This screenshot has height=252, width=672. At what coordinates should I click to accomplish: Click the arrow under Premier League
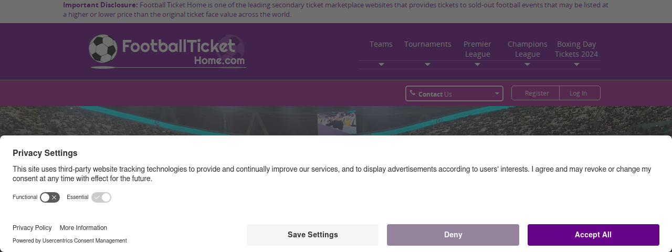[477, 65]
